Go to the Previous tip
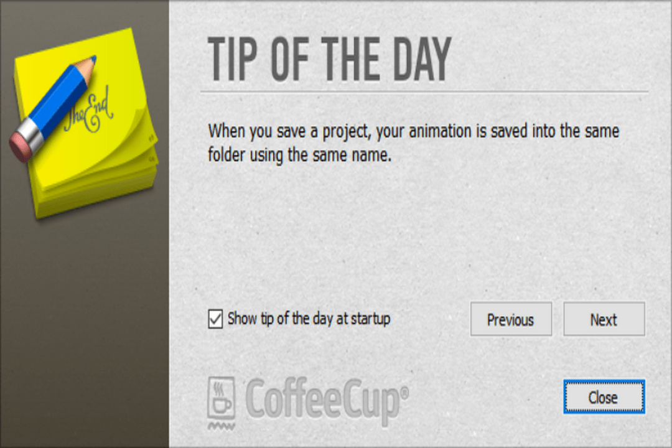This screenshot has height=448, width=672. click(510, 319)
